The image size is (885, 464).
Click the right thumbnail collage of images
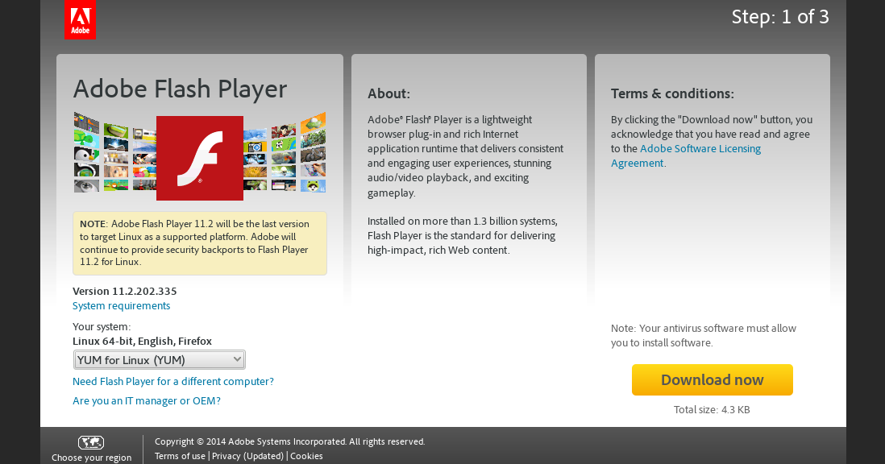point(285,152)
